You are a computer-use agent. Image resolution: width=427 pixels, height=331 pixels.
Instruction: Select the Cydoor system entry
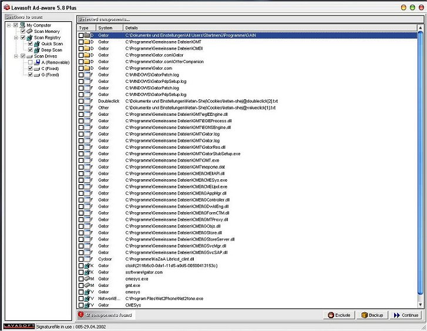(105, 259)
